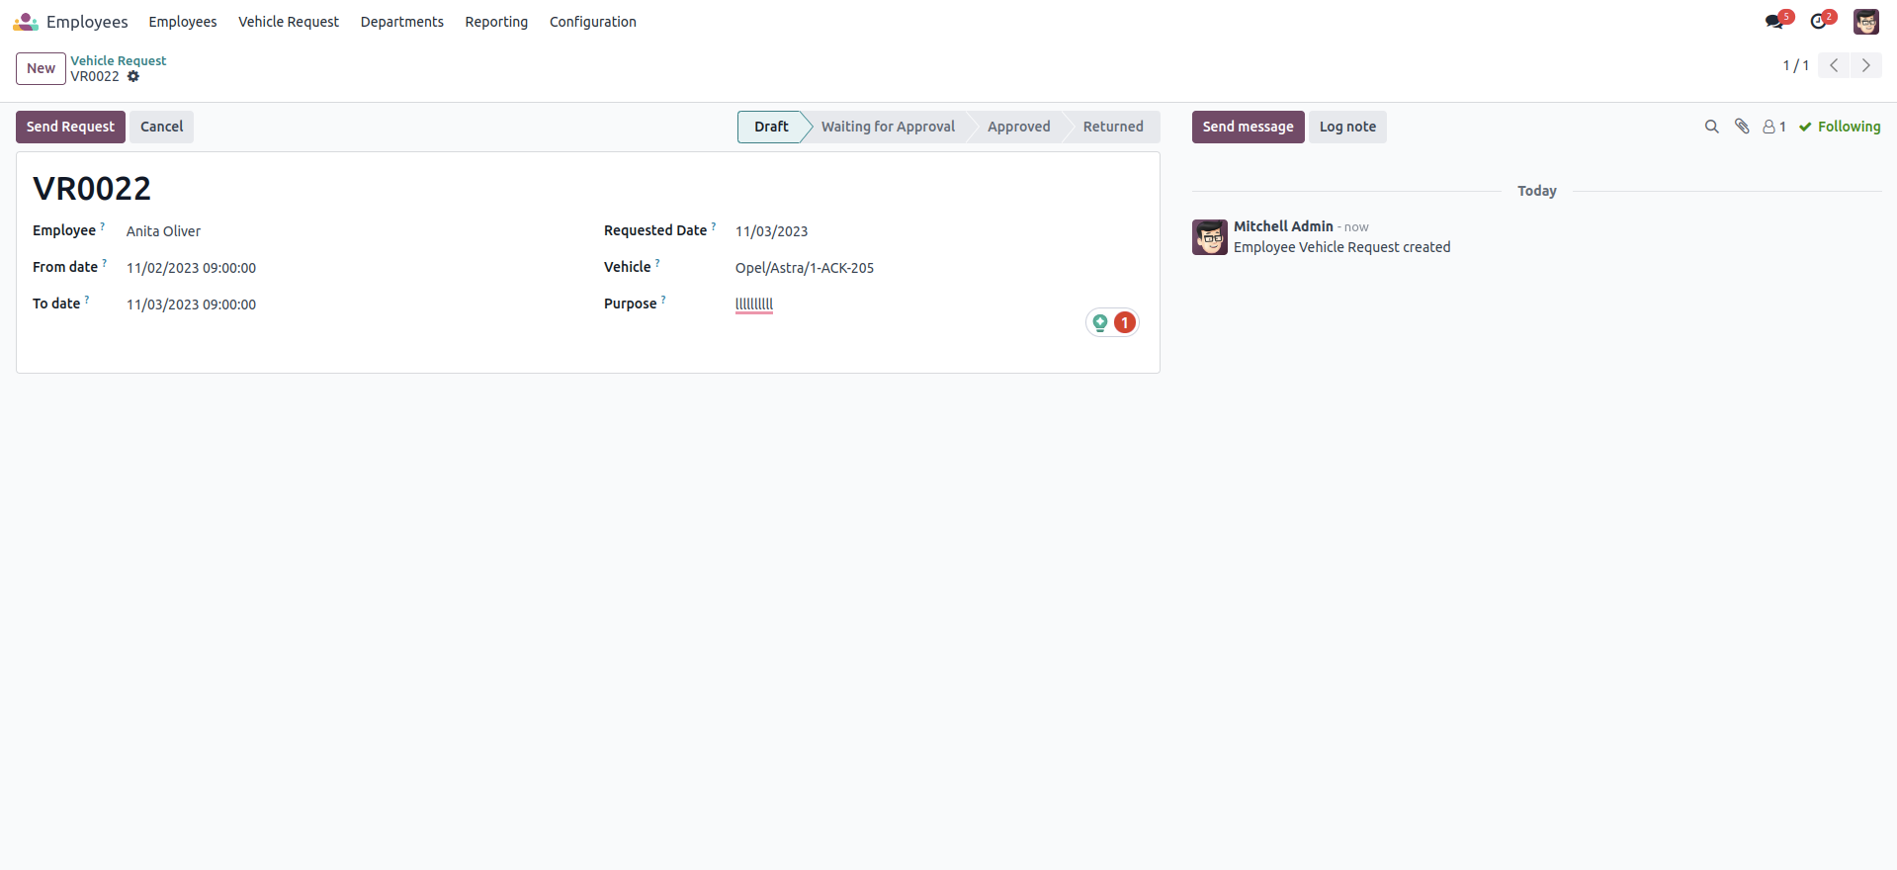Screen dimensions: 1897x870
Task: Open the gear actions menu beside VR0022
Action: tap(133, 76)
